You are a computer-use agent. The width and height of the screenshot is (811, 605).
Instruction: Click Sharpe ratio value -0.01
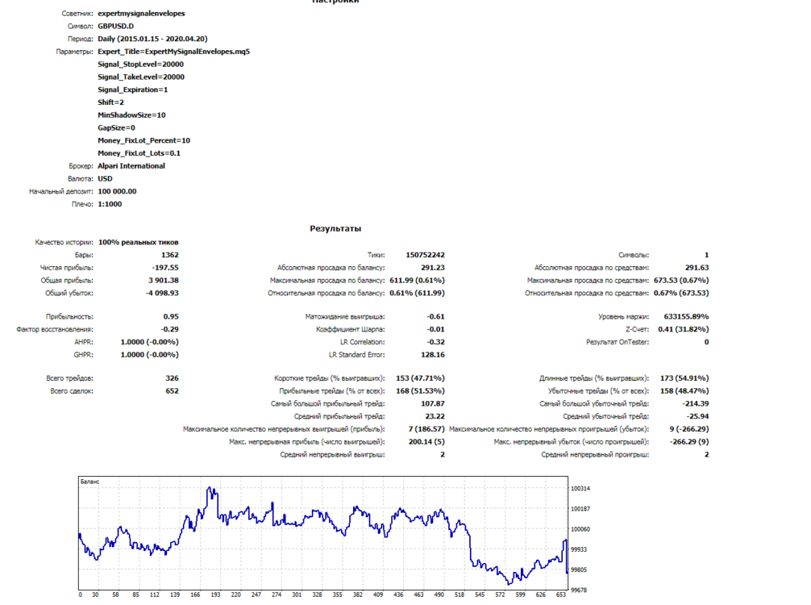click(435, 329)
